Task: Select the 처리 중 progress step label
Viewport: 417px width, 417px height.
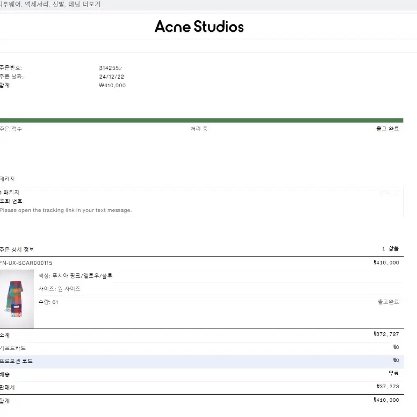Action: coord(199,129)
